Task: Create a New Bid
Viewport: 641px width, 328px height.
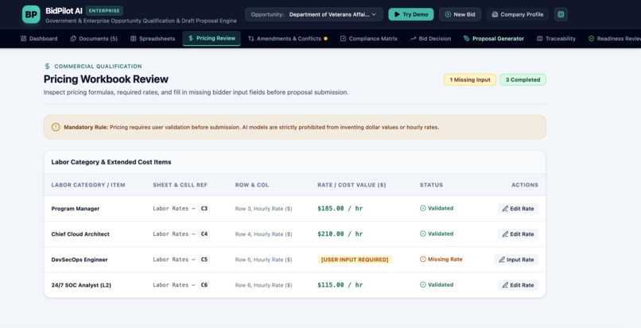Action: pos(460,14)
